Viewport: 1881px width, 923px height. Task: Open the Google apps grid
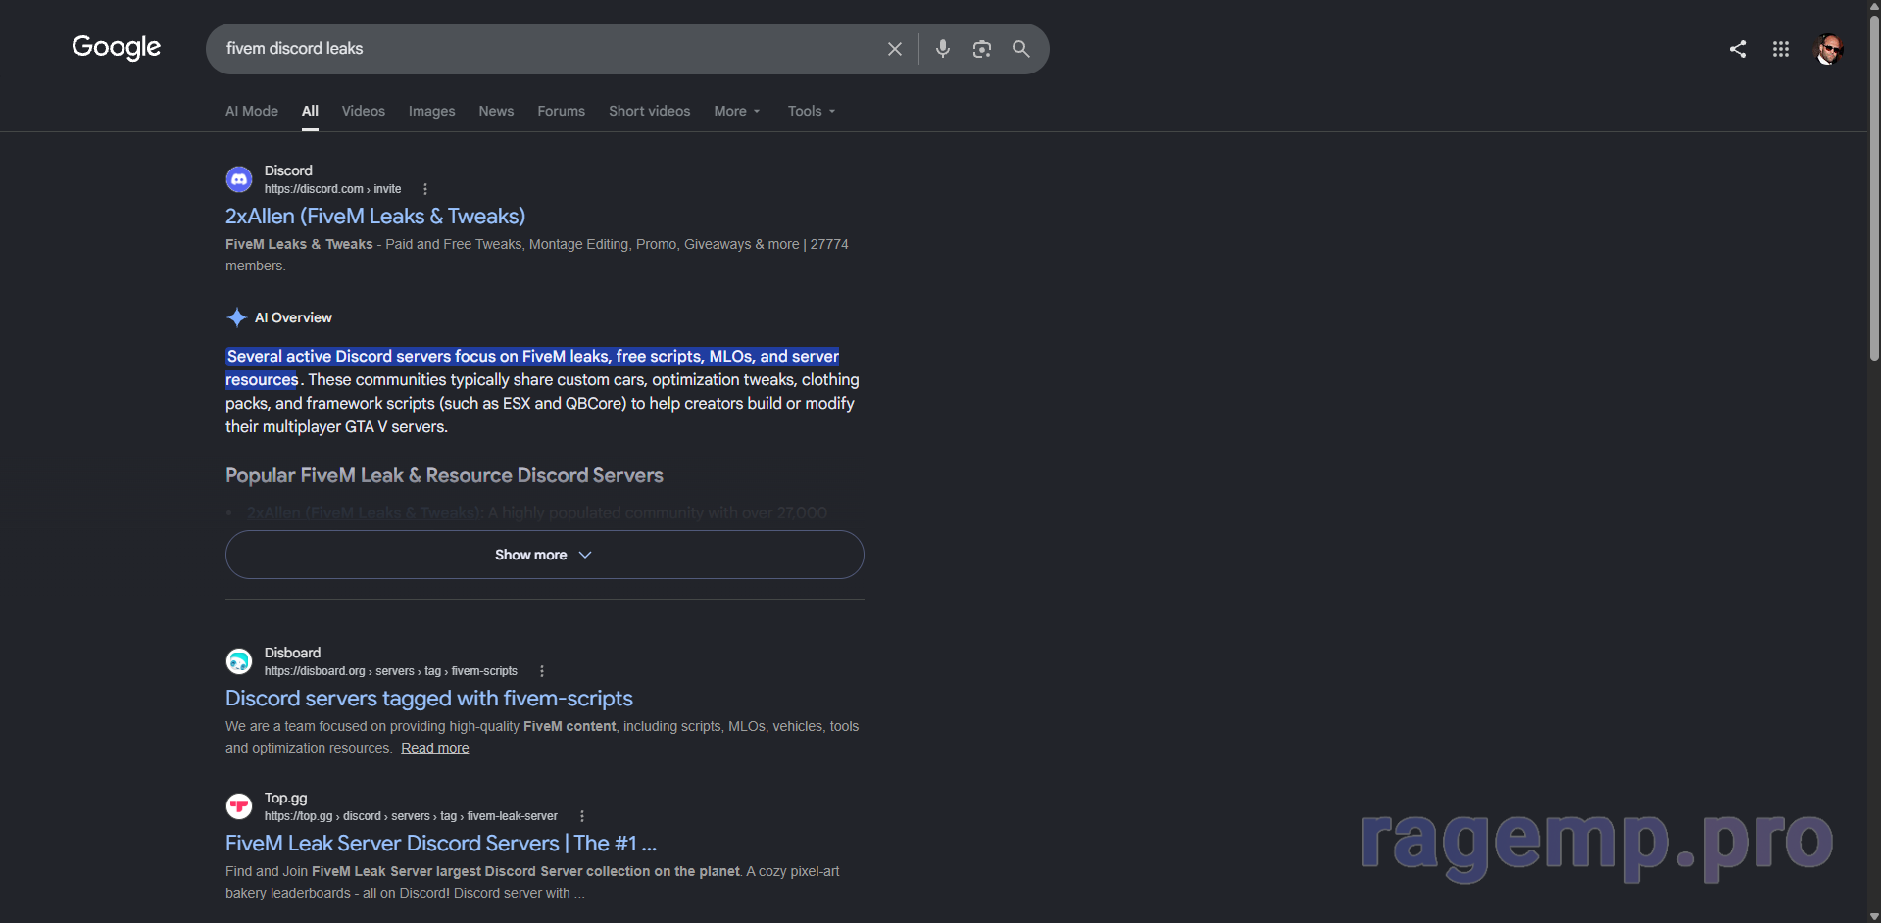pos(1780,49)
